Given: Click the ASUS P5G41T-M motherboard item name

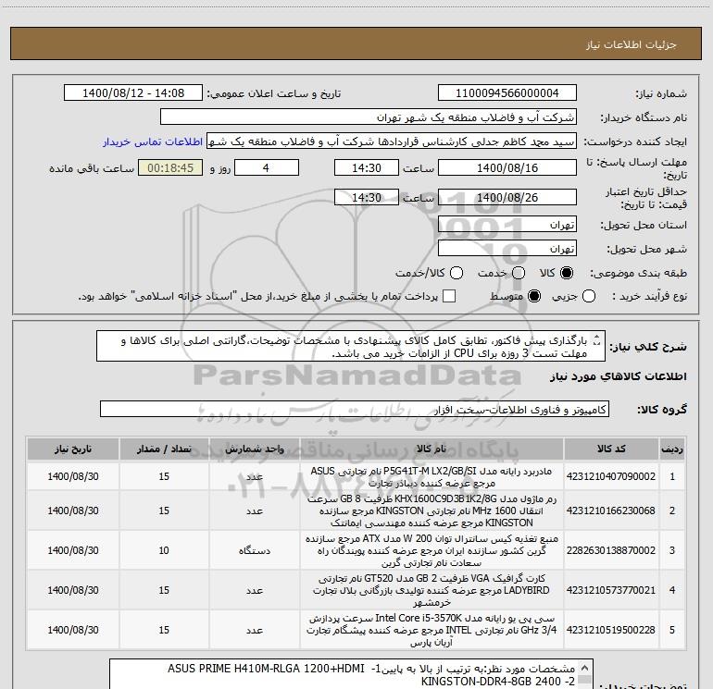Looking at the screenshot, I should pyautogui.click(x=432, y=477).
